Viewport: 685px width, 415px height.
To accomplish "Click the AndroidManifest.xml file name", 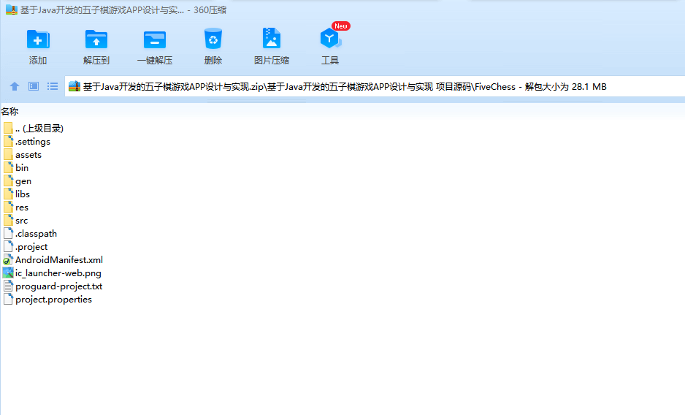I will coord(59,260).
